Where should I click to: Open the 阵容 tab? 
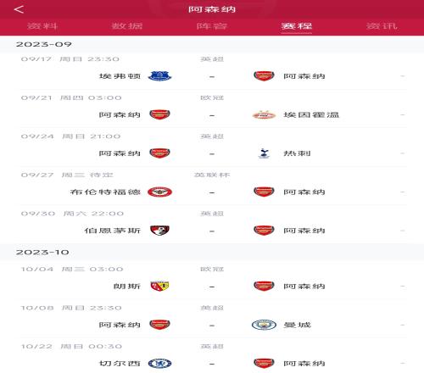click(x=212, y=26)
